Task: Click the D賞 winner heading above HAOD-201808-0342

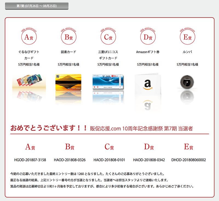Action: click(x=149, y=147)
